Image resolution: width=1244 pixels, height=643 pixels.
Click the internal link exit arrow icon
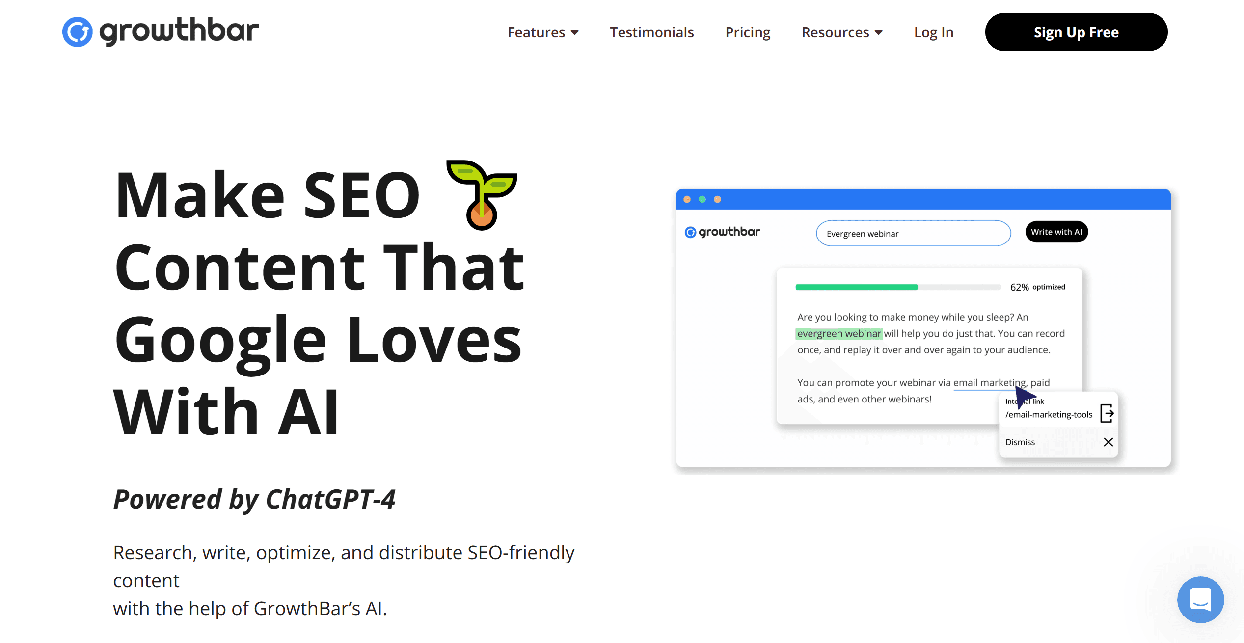(1107, 413)
